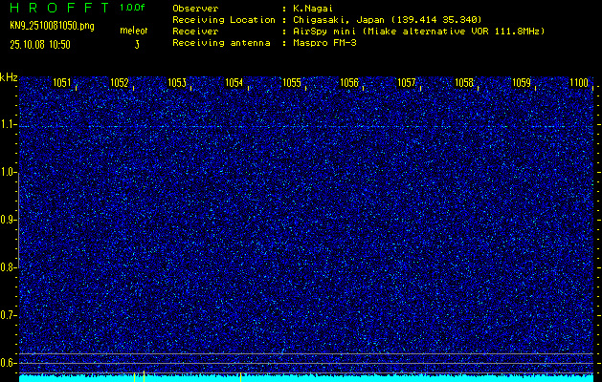
Task: Click the 1051 time marker
Action: 61,83
